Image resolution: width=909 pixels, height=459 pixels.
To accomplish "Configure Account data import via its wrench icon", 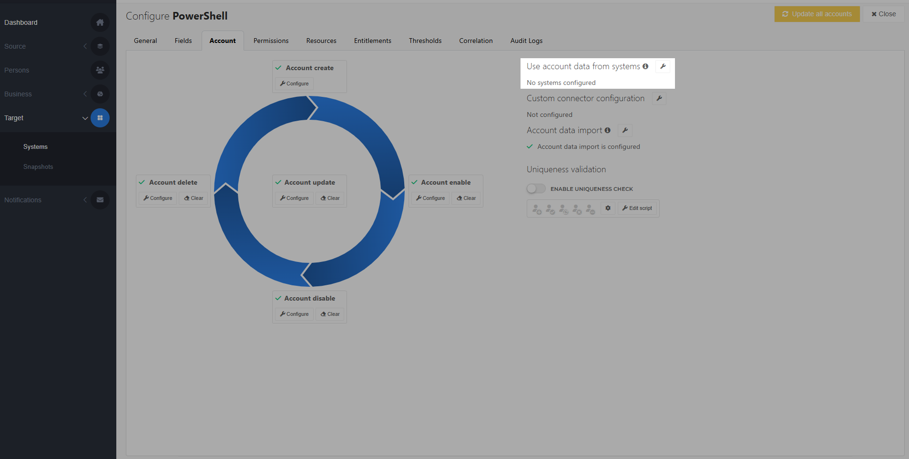I will pyautogui.click(x=625, y=130).
